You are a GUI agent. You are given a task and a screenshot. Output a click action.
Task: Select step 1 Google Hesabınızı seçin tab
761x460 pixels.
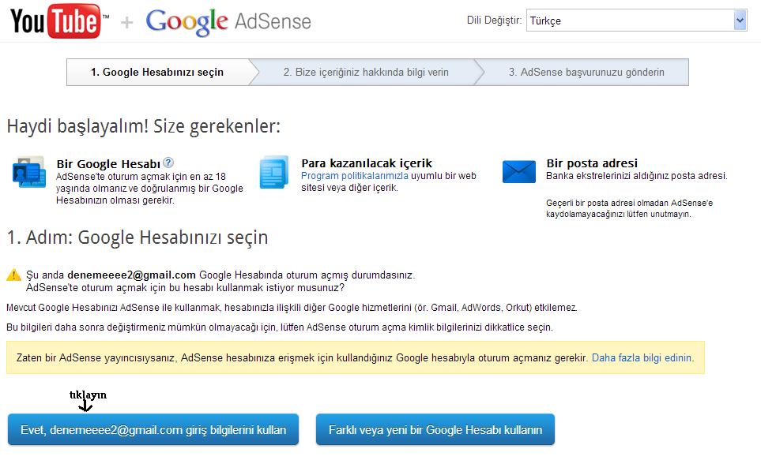click(157, 73)
